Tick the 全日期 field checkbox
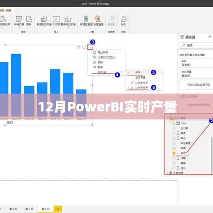Image resolution: width=213 pixels, height=213 pixels. 174,128
